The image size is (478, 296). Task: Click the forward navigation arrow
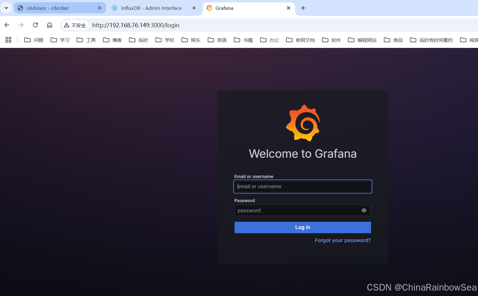[21, 25]
